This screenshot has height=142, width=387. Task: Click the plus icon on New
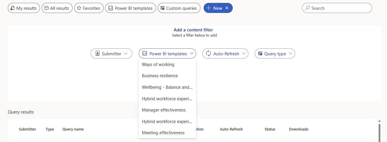tap(209, 8)
